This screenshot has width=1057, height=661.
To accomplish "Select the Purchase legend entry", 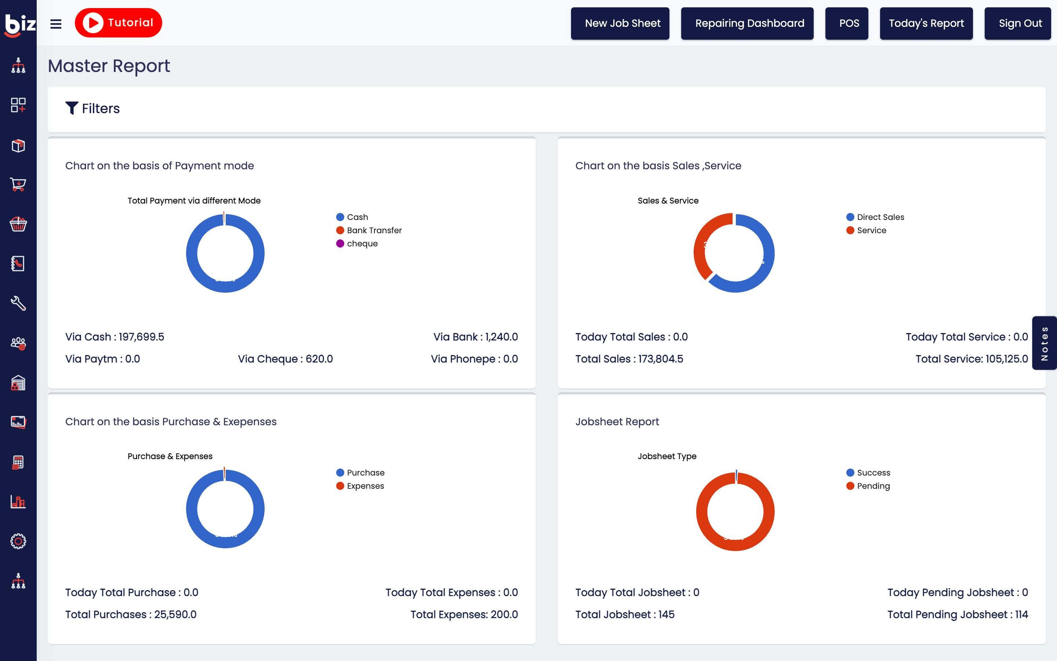I will point(360,473).
